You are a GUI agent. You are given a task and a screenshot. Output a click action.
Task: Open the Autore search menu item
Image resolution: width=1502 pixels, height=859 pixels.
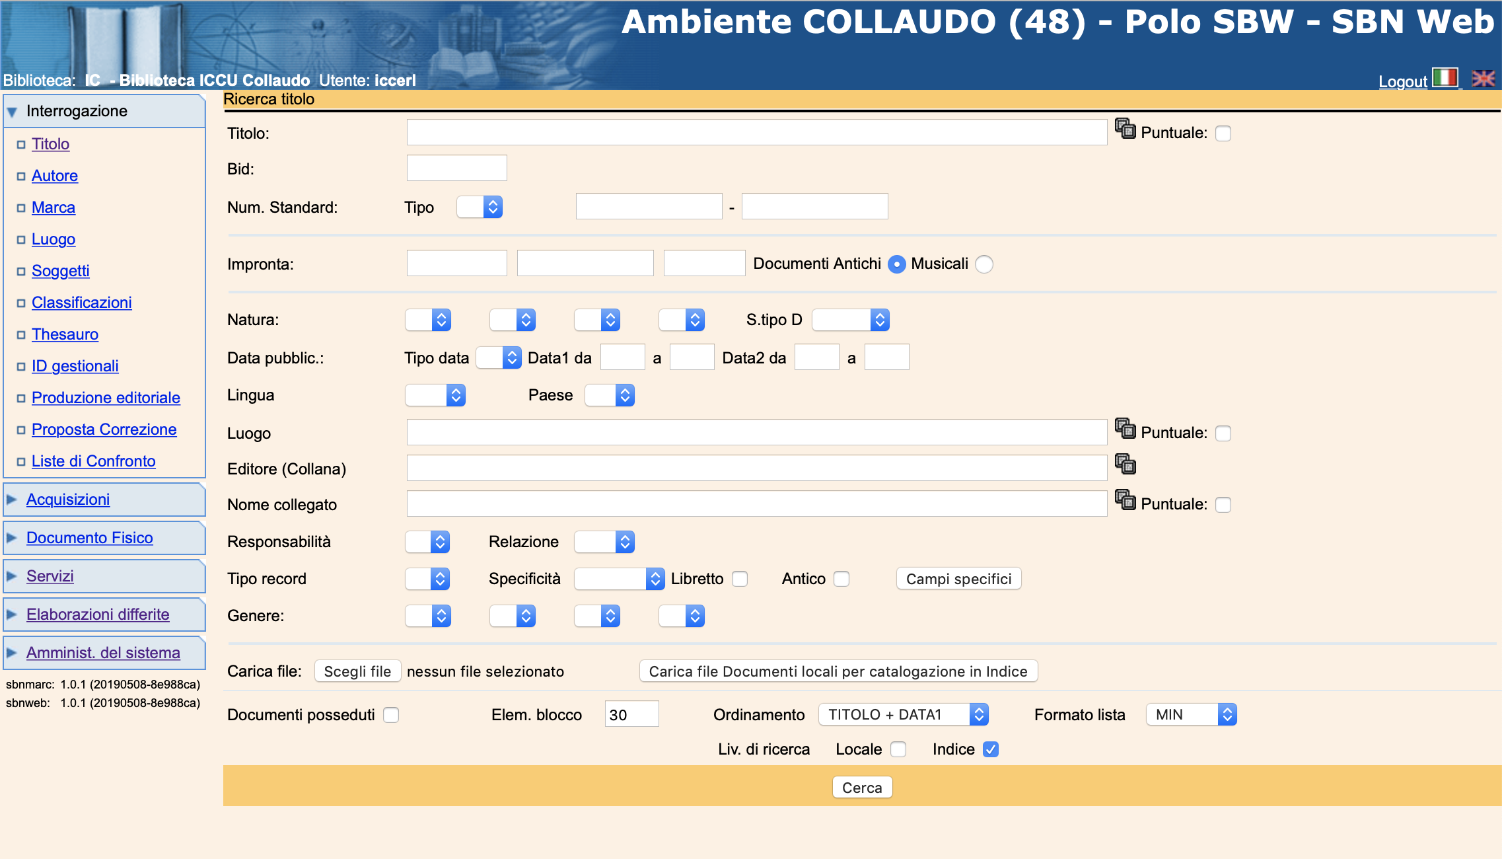coord(55,176)
